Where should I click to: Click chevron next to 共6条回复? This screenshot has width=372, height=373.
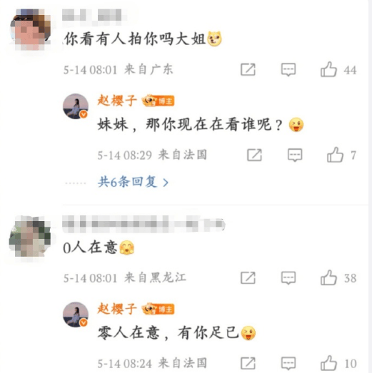point(166,183)
